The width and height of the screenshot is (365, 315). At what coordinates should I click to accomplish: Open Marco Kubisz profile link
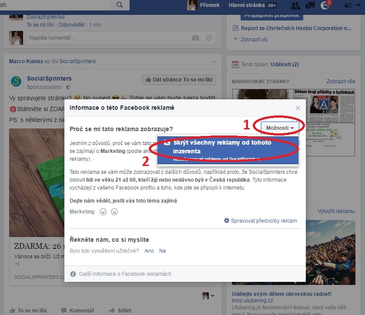pyautogui.click(x=26, y=61)
